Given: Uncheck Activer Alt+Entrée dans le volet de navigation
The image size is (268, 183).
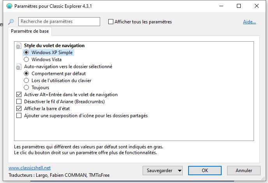Looking at the screenshot, I should coord(19,95).
